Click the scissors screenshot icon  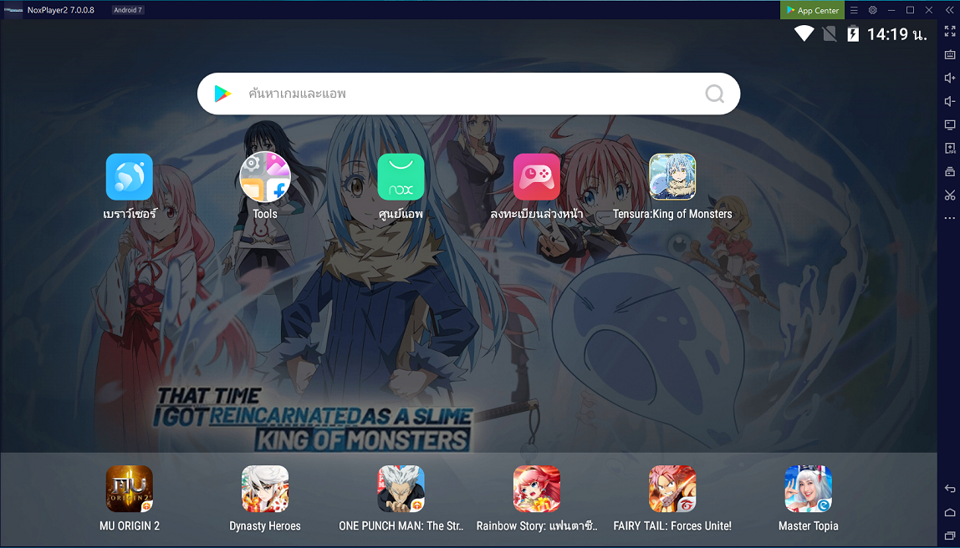pyautogui.click(x=950, y=195)
